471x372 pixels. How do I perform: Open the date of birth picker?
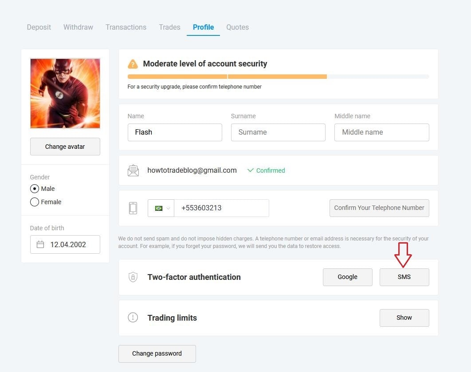tap(65, 244)
